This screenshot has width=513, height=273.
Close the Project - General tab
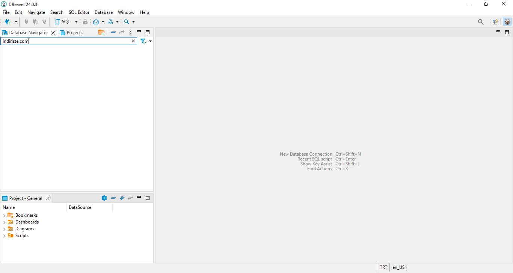(47, 198)
